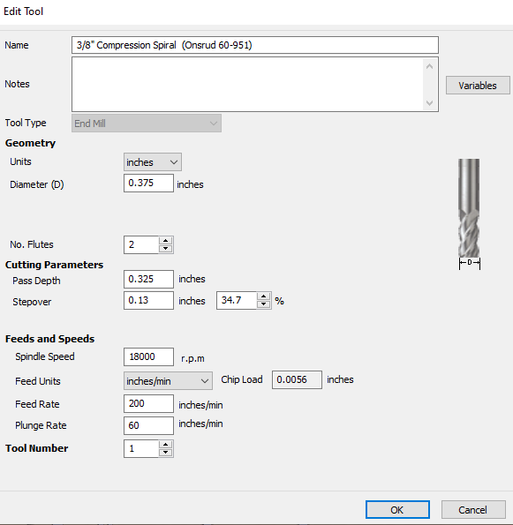The width and height of the screenshot is (513, 525).
Task: Dismiss dialog with the Cancel button
Action: click(x=473, y=510)
